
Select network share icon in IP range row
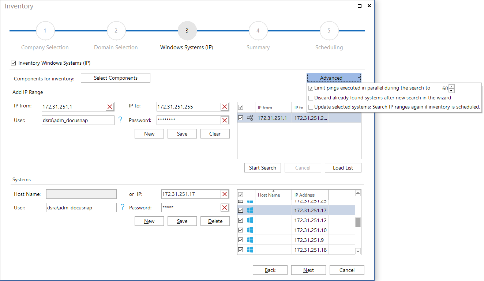[x=250, y=118]
